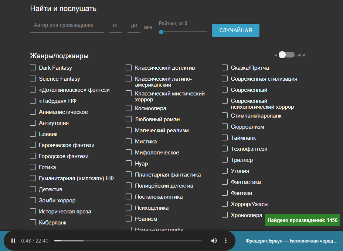Screen dimensions: 343x251
Task: Open the Фредерик Браун track title
Action: (291, 241)
